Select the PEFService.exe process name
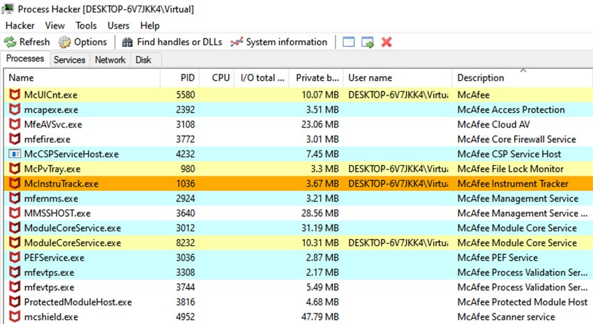 coord(54,258)
